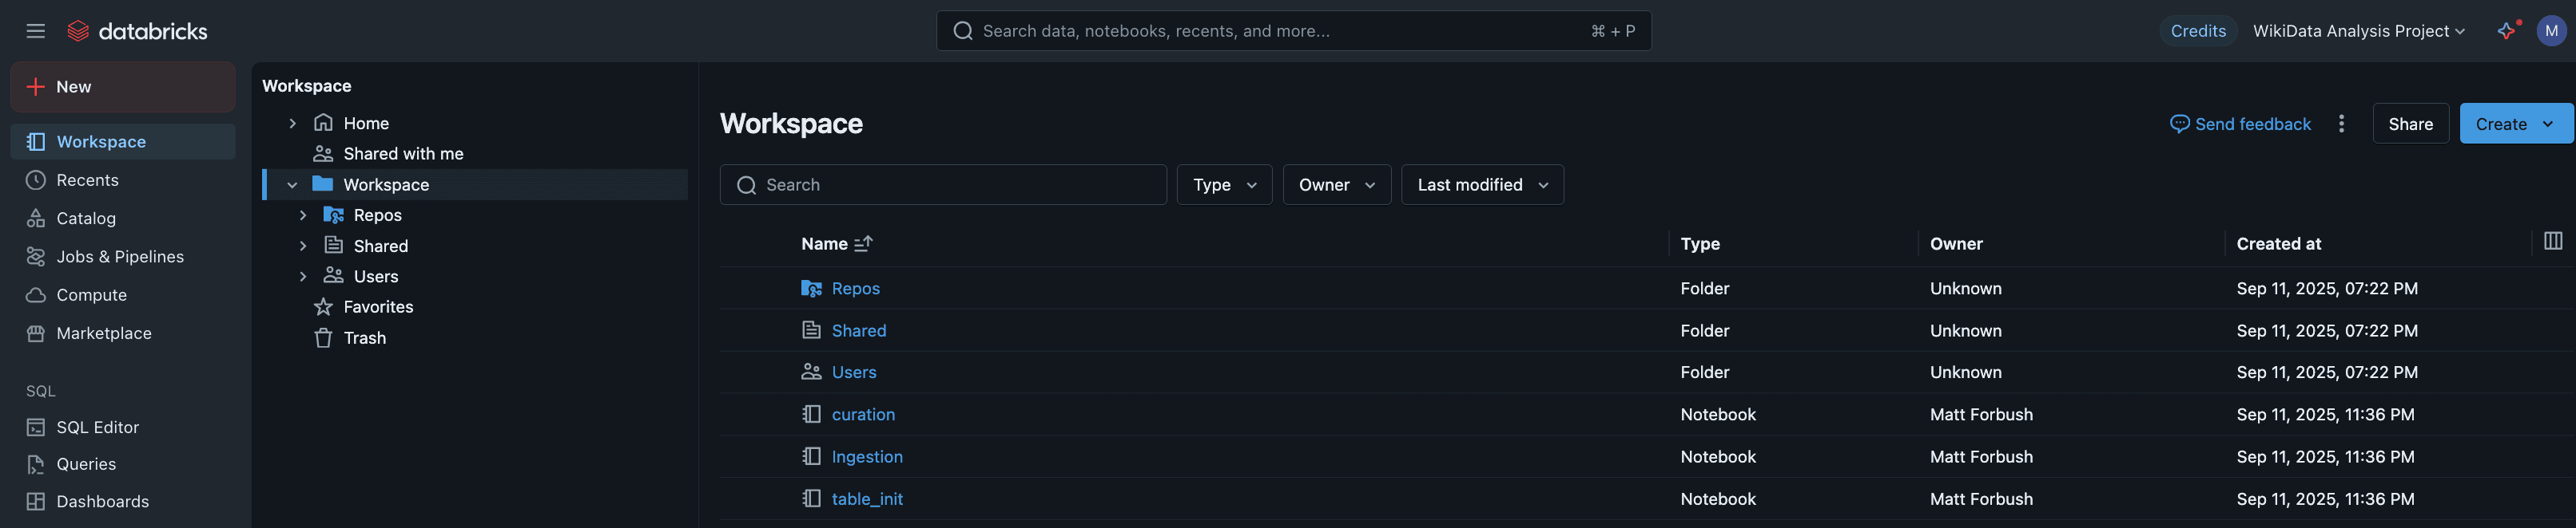Click the Credits badge

[2197, 31]
